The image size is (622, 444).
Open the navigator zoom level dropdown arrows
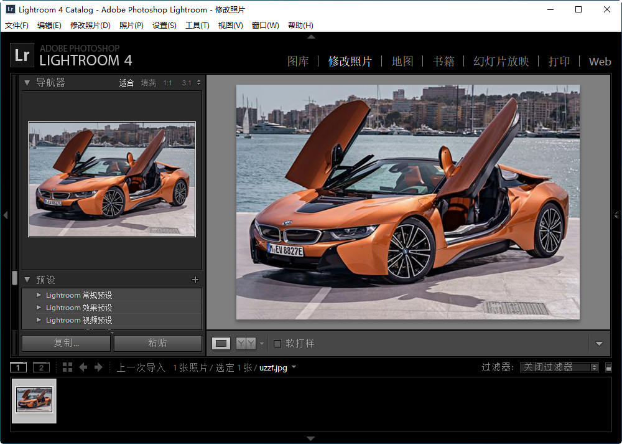[199, 83]
